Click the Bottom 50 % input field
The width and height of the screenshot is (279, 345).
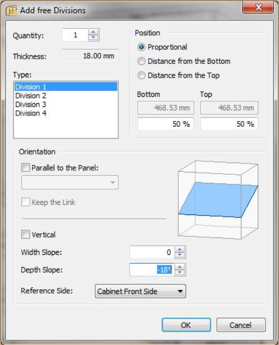[165, 124]
